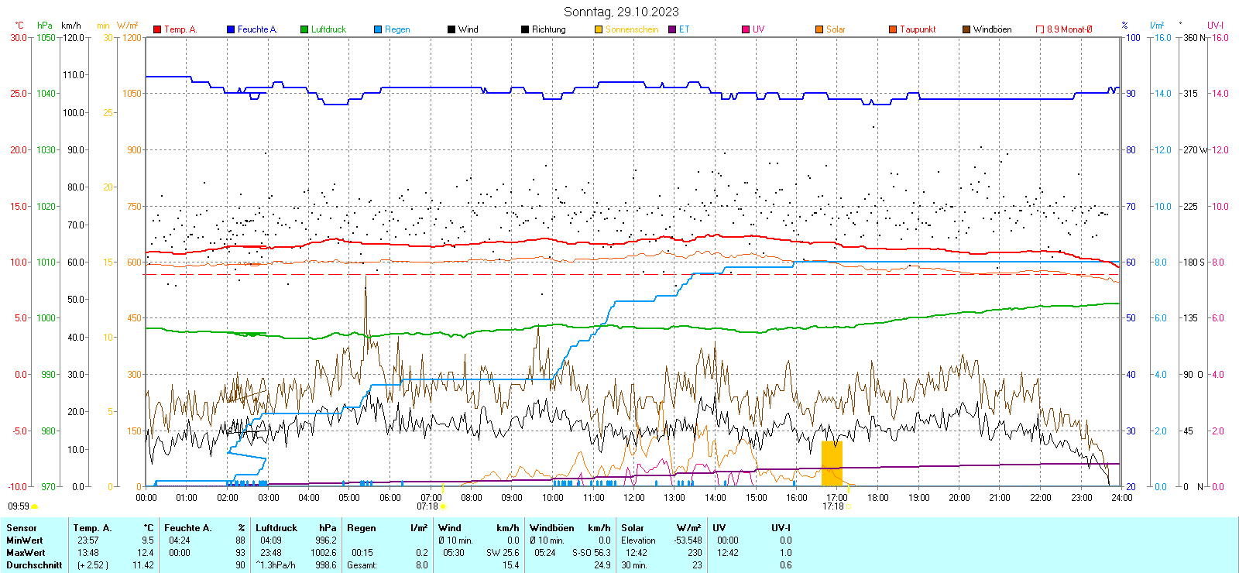Toggle the black Richtung legend box
The height and width of the screenshot is (573, 1239).
(x=525, y=29)
